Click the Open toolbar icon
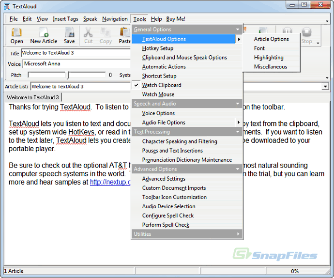The height and width of the screenshot is (278, 334). (16, 36)
